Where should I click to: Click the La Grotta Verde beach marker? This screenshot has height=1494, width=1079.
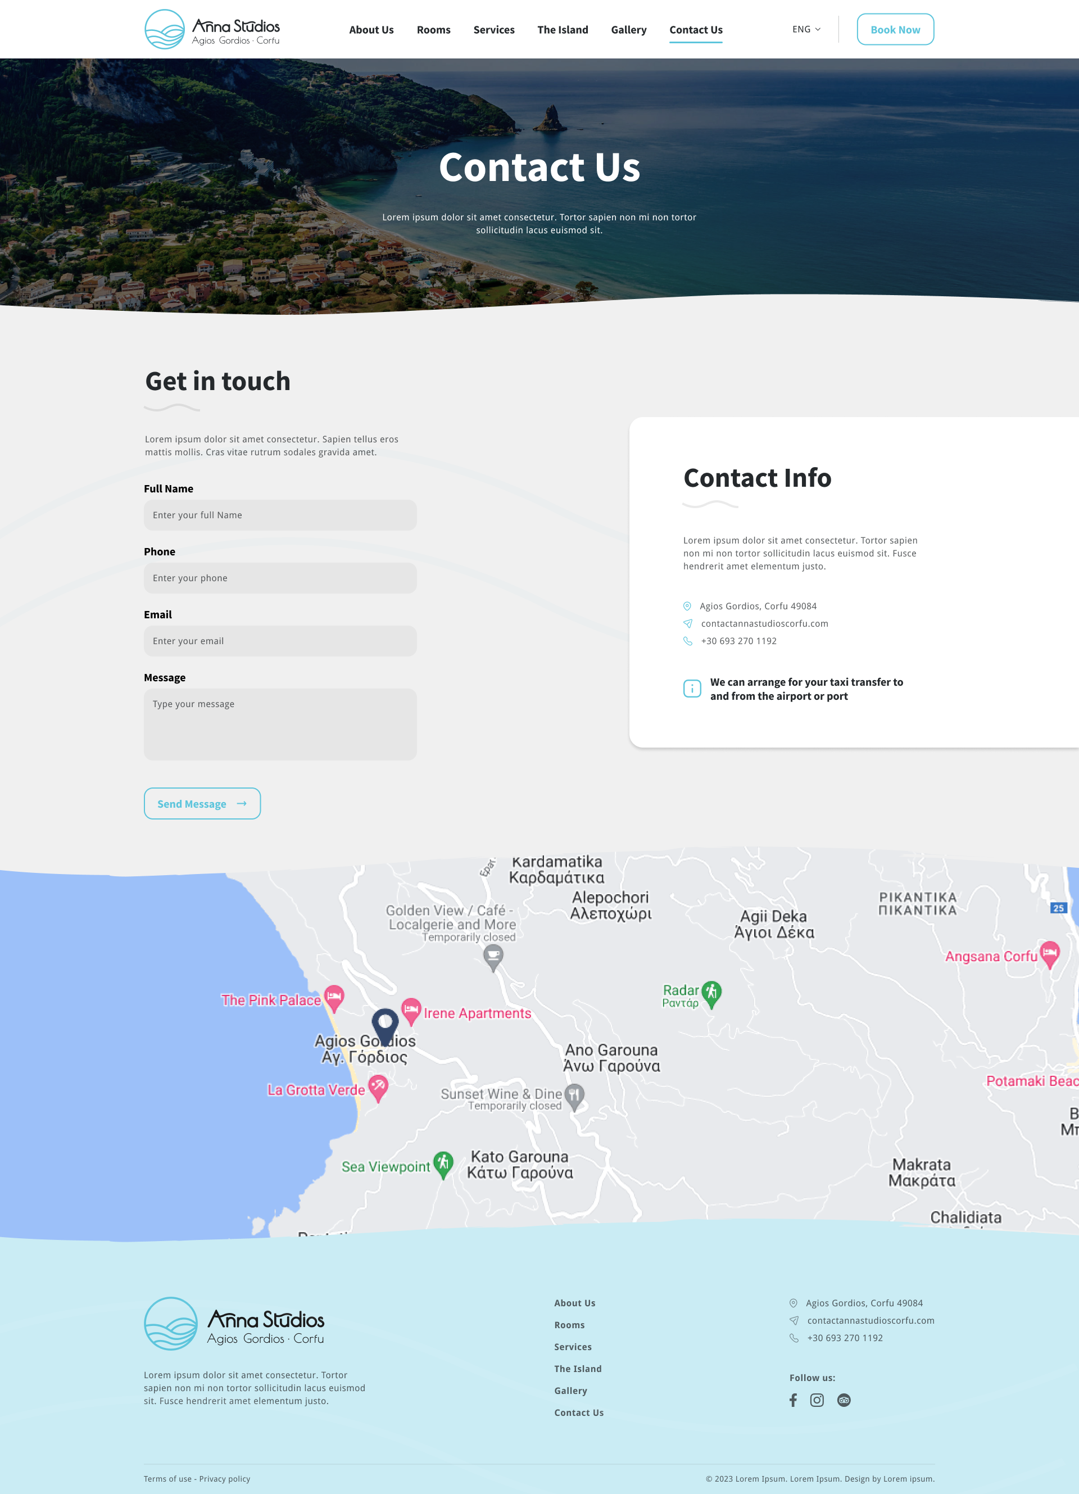click(378, 1086)
